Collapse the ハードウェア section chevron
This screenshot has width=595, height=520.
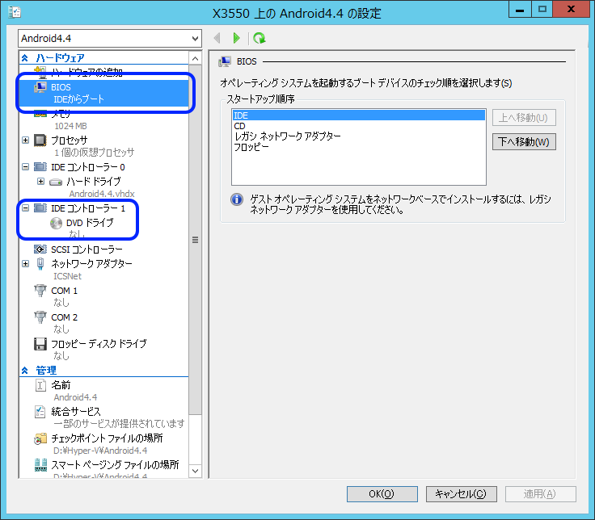point(25,58)
